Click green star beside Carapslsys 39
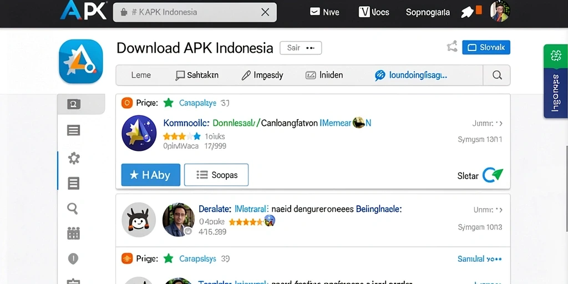Image resolution: width=568 pixels, height=284 pixels. [168, 258]
